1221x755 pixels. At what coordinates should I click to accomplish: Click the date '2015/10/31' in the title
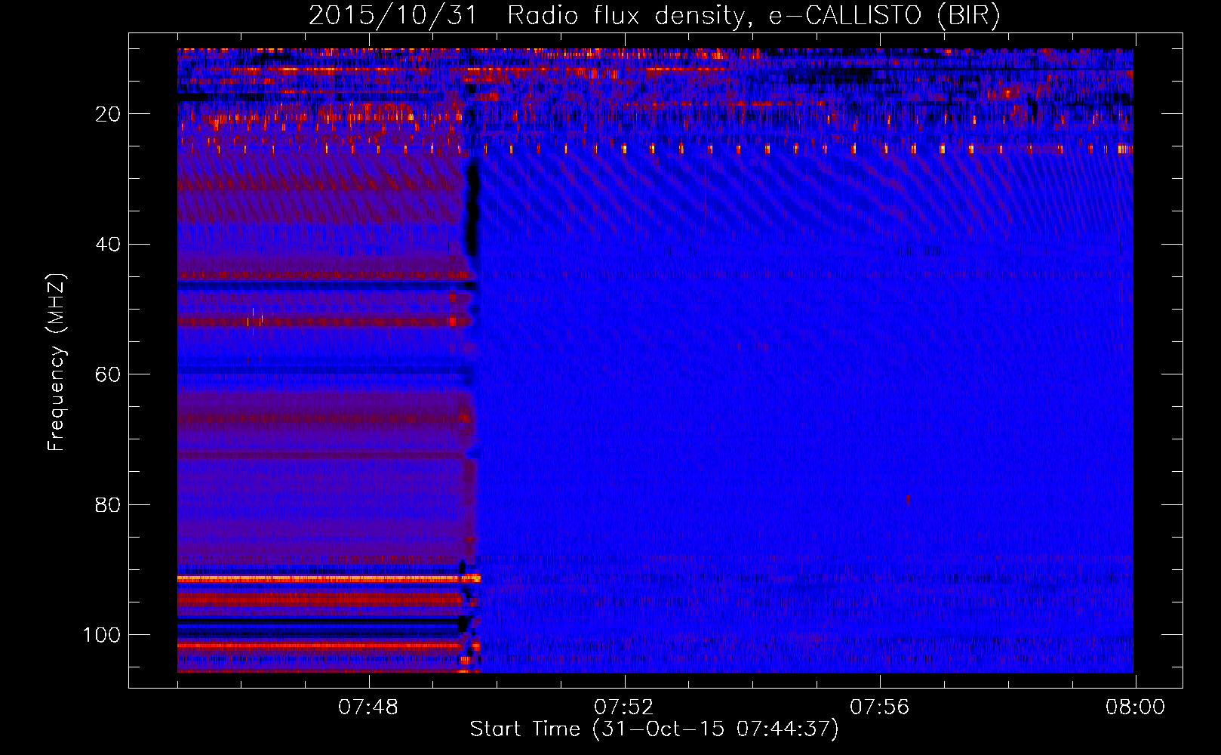coord(393,16)
